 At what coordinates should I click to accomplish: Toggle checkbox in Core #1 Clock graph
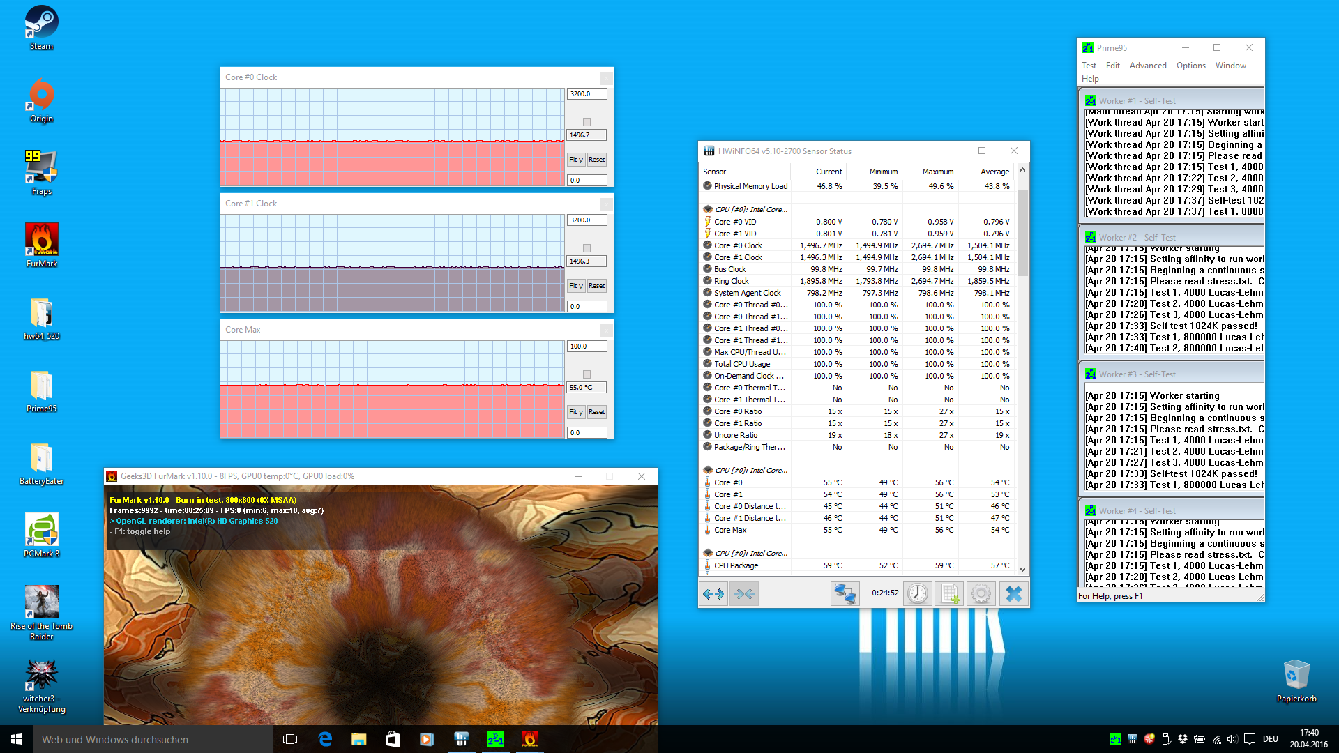587,248
